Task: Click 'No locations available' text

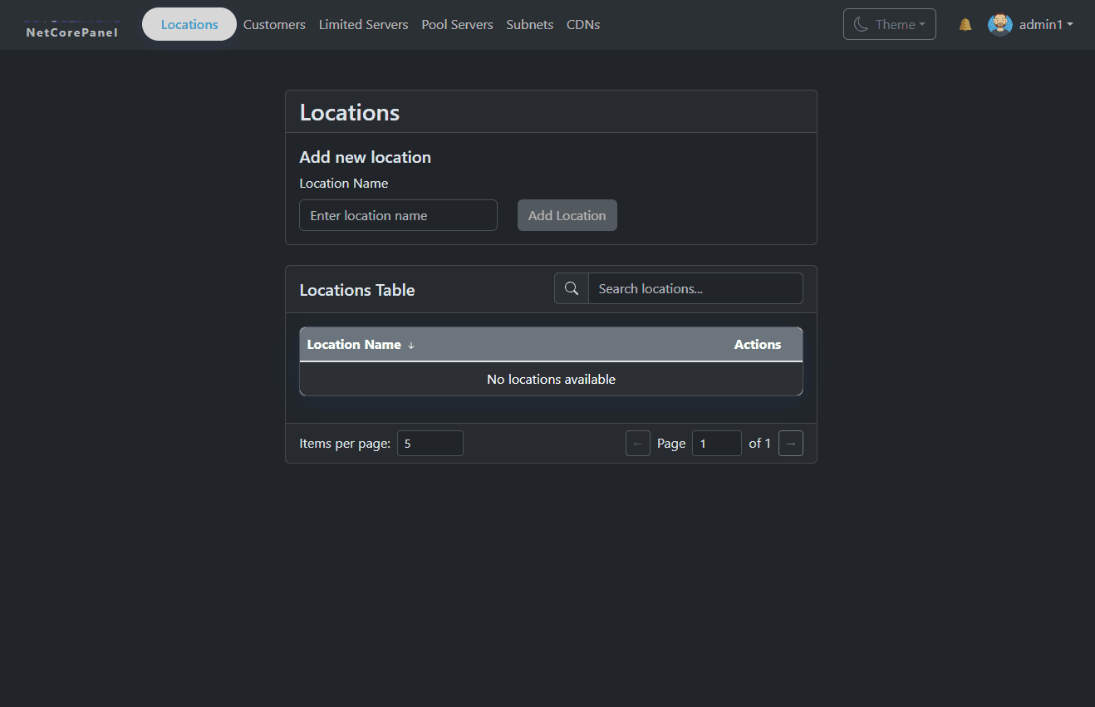Action: point(551,380)
